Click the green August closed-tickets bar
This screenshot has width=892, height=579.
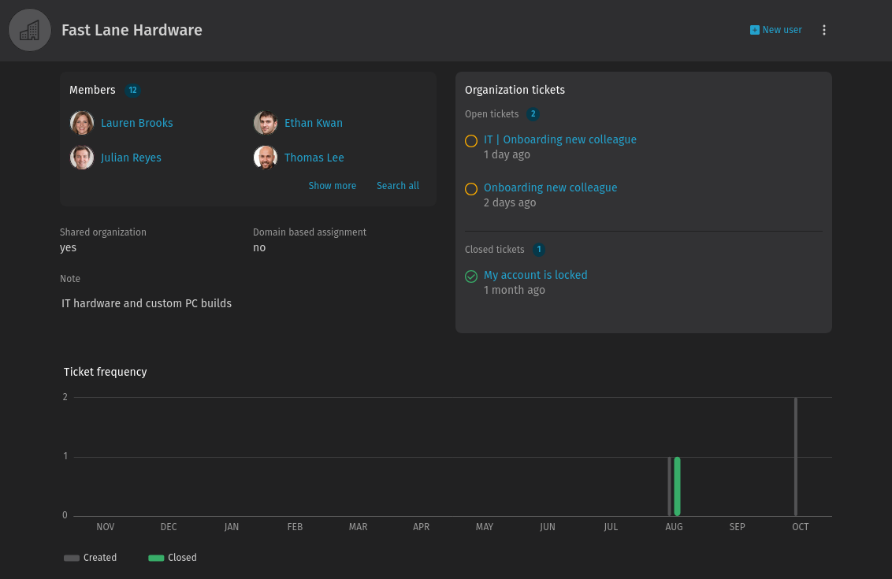click(677, 486)
